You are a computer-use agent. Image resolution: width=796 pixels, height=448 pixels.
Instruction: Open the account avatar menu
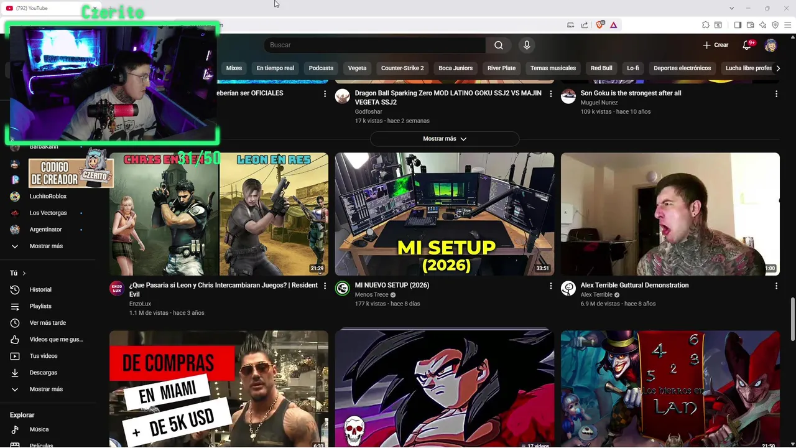[771, 45]
